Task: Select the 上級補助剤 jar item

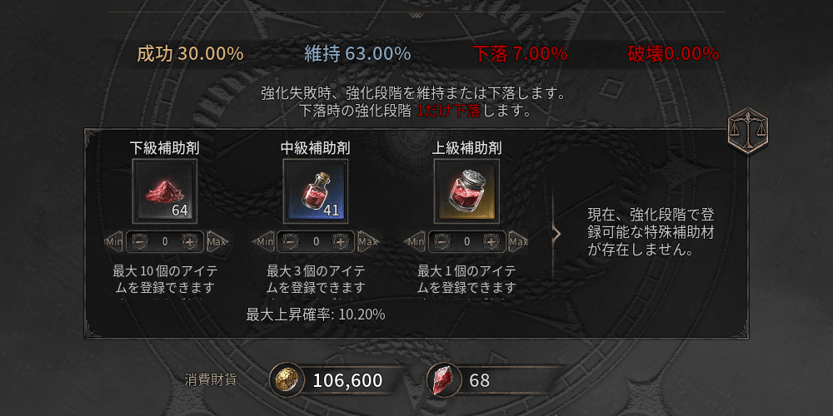Action: click(x=466, y=191)
